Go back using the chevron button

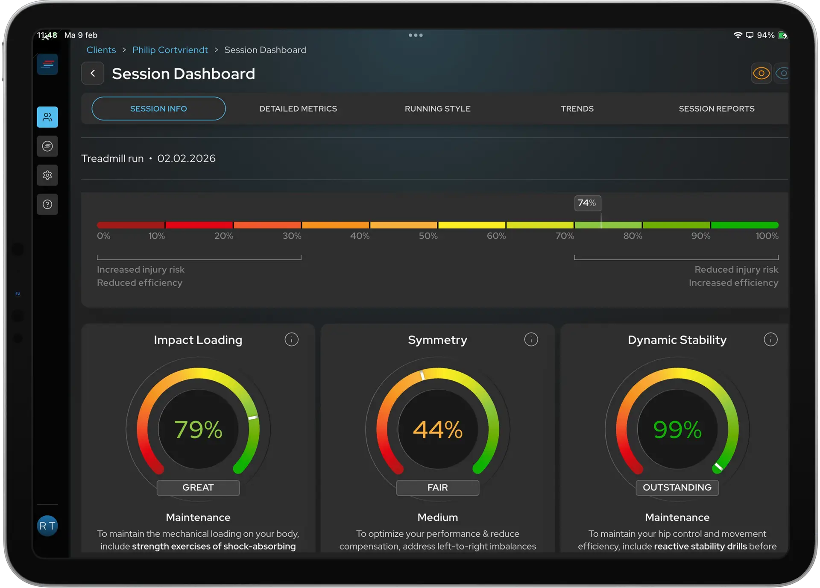tap(93, 73)
